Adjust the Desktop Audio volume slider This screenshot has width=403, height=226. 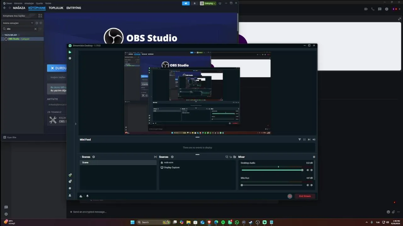tap(272, 170)
